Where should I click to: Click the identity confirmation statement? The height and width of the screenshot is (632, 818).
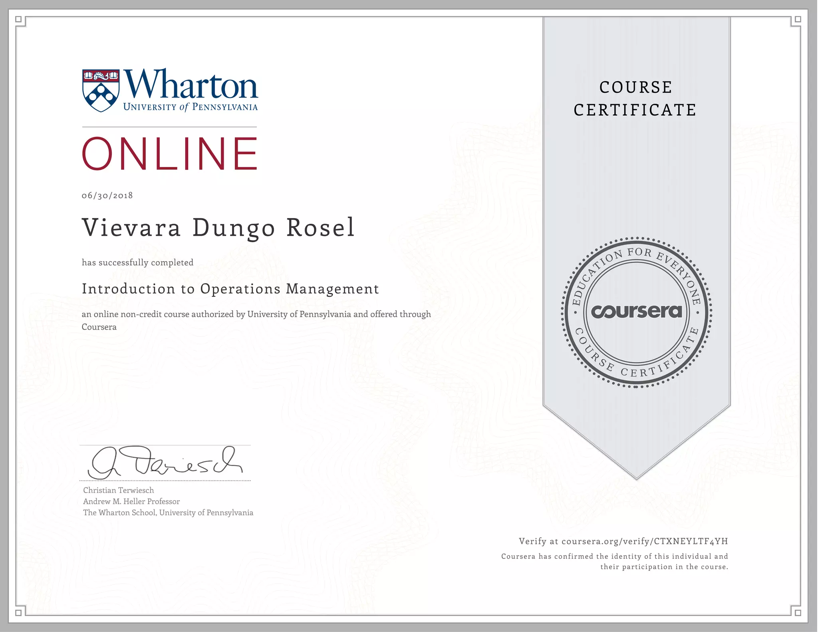615,561
